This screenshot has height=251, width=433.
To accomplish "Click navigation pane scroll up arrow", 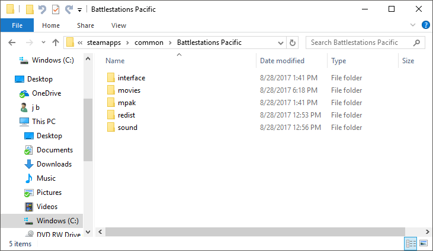I will 88,58.
